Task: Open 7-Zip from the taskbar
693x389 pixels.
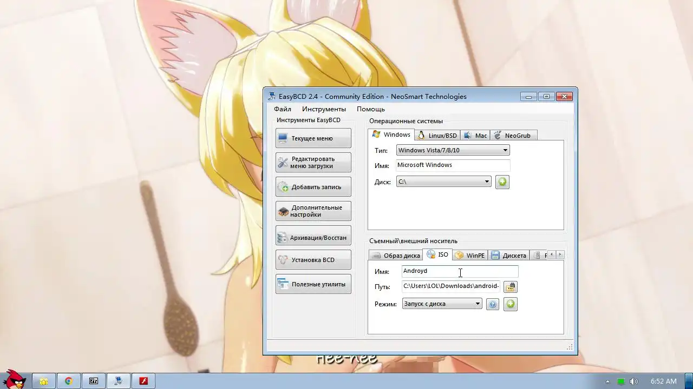Action: pyautogui.click(x=94, y=381)
